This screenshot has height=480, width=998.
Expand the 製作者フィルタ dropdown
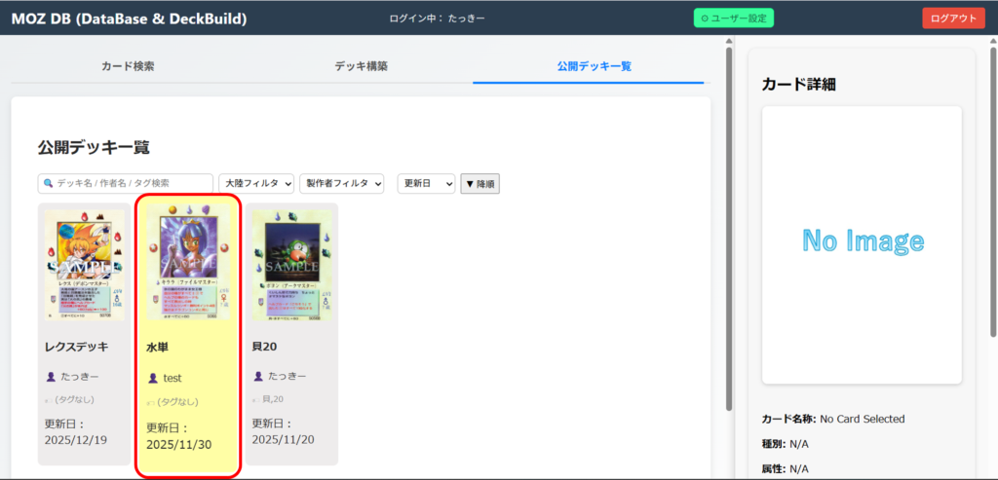[341, 184]
